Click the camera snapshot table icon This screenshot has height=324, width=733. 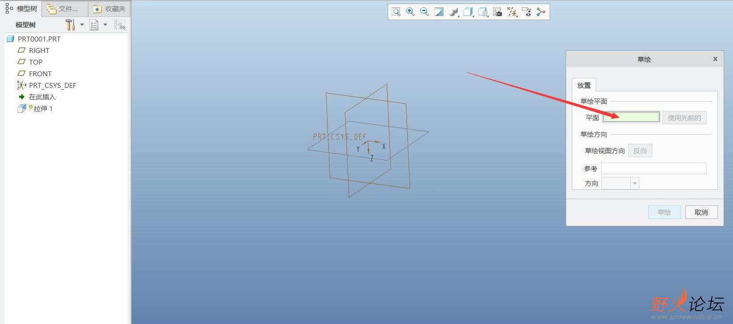click(x=497, y=12)
